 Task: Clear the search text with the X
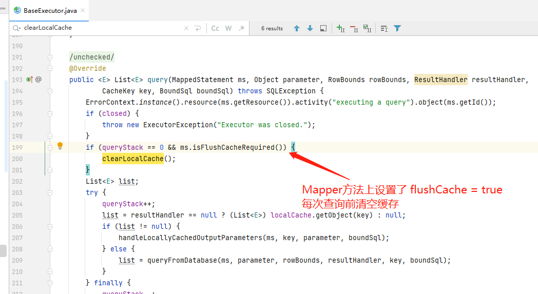pyautogui.click(x=186, y=28)
